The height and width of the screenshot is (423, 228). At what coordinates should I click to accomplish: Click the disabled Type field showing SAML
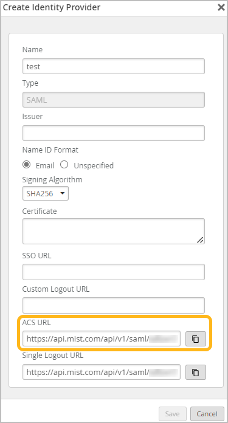click(x=114, y=100)
